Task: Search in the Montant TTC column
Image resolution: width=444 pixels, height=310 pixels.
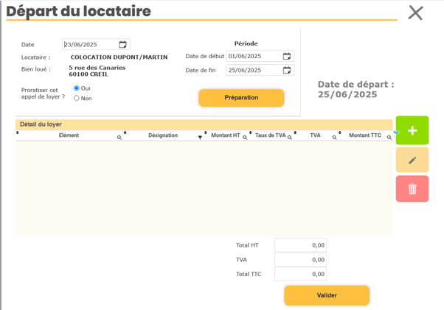Action: click(389, 138)
